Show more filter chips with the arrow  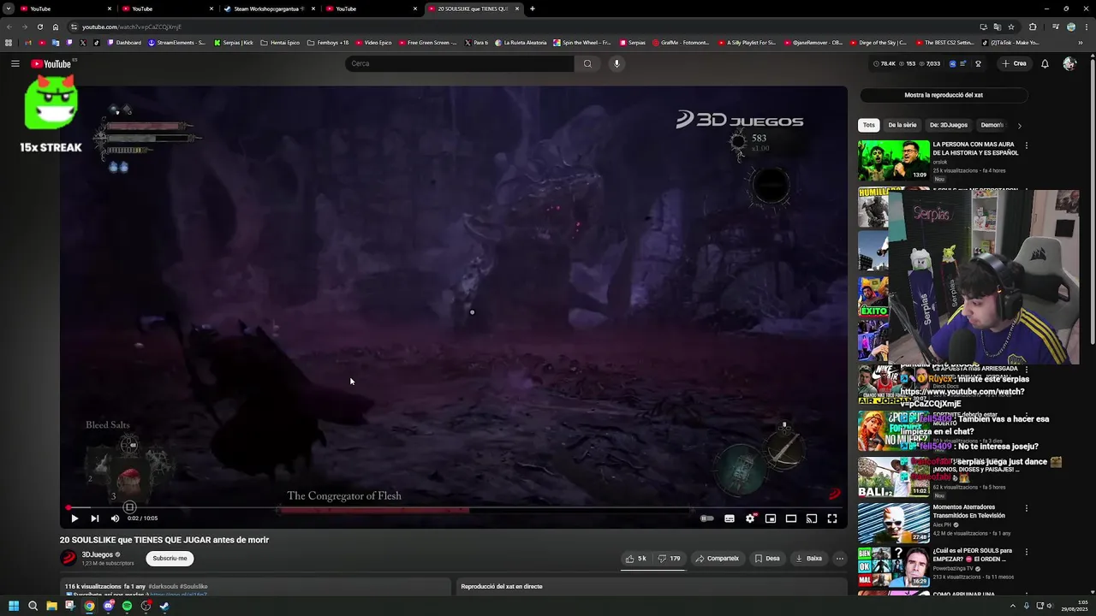tap(1019, 126)
